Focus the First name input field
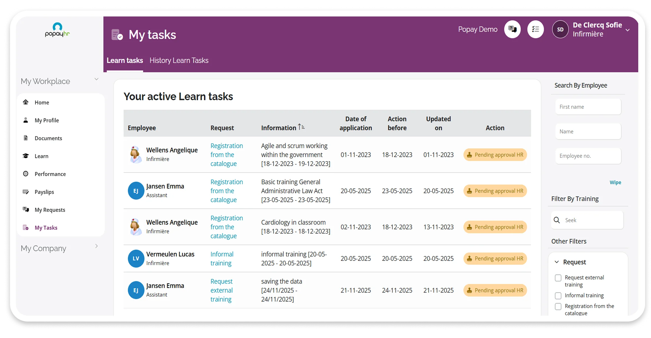The image size is (651, 338). coord(588,107)
